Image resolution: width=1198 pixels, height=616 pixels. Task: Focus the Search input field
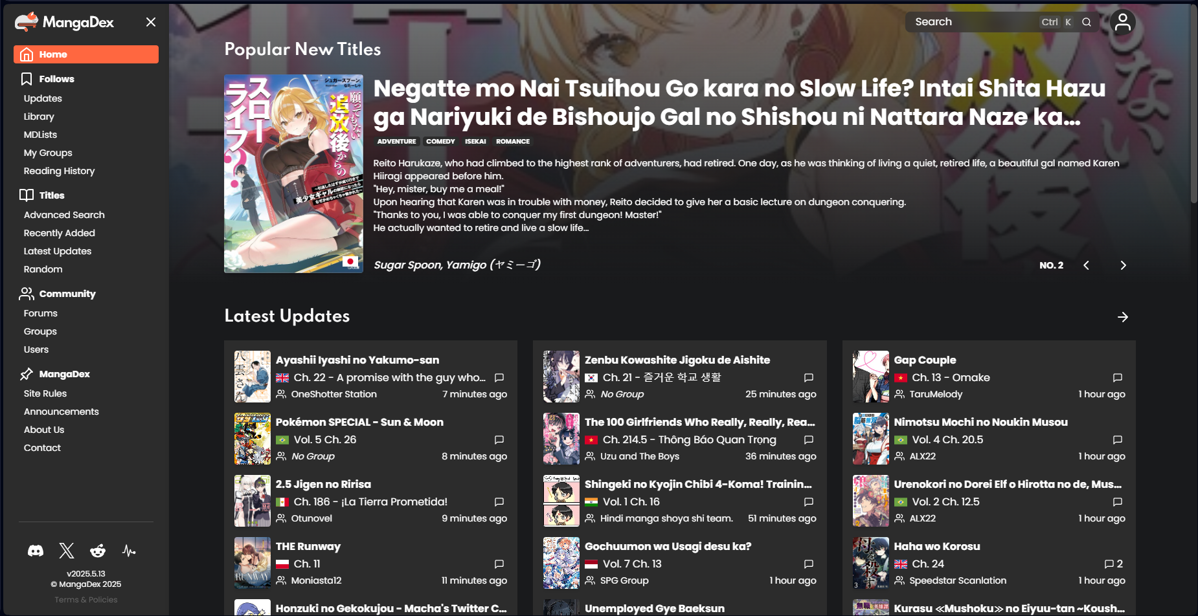pyautogui.click(x=1002, y=22)
